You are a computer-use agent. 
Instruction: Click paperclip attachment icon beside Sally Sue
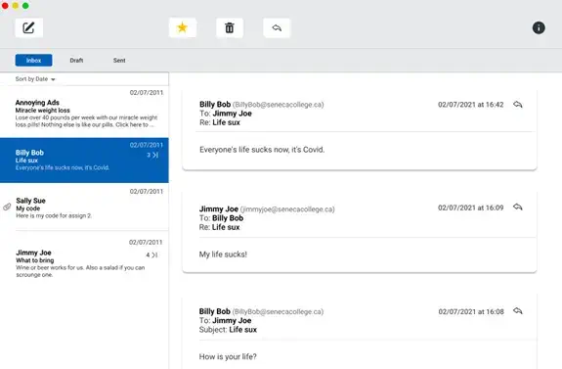pos(7,207)
